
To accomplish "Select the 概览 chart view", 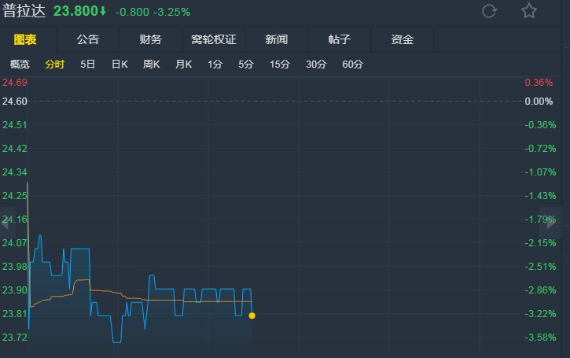I will point(20,65).
